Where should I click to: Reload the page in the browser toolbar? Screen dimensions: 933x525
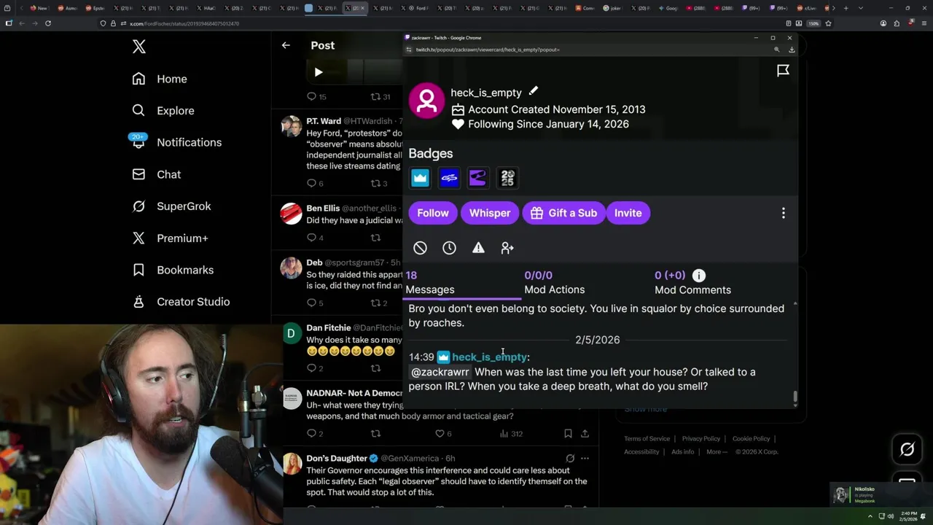tap(48, 23)
